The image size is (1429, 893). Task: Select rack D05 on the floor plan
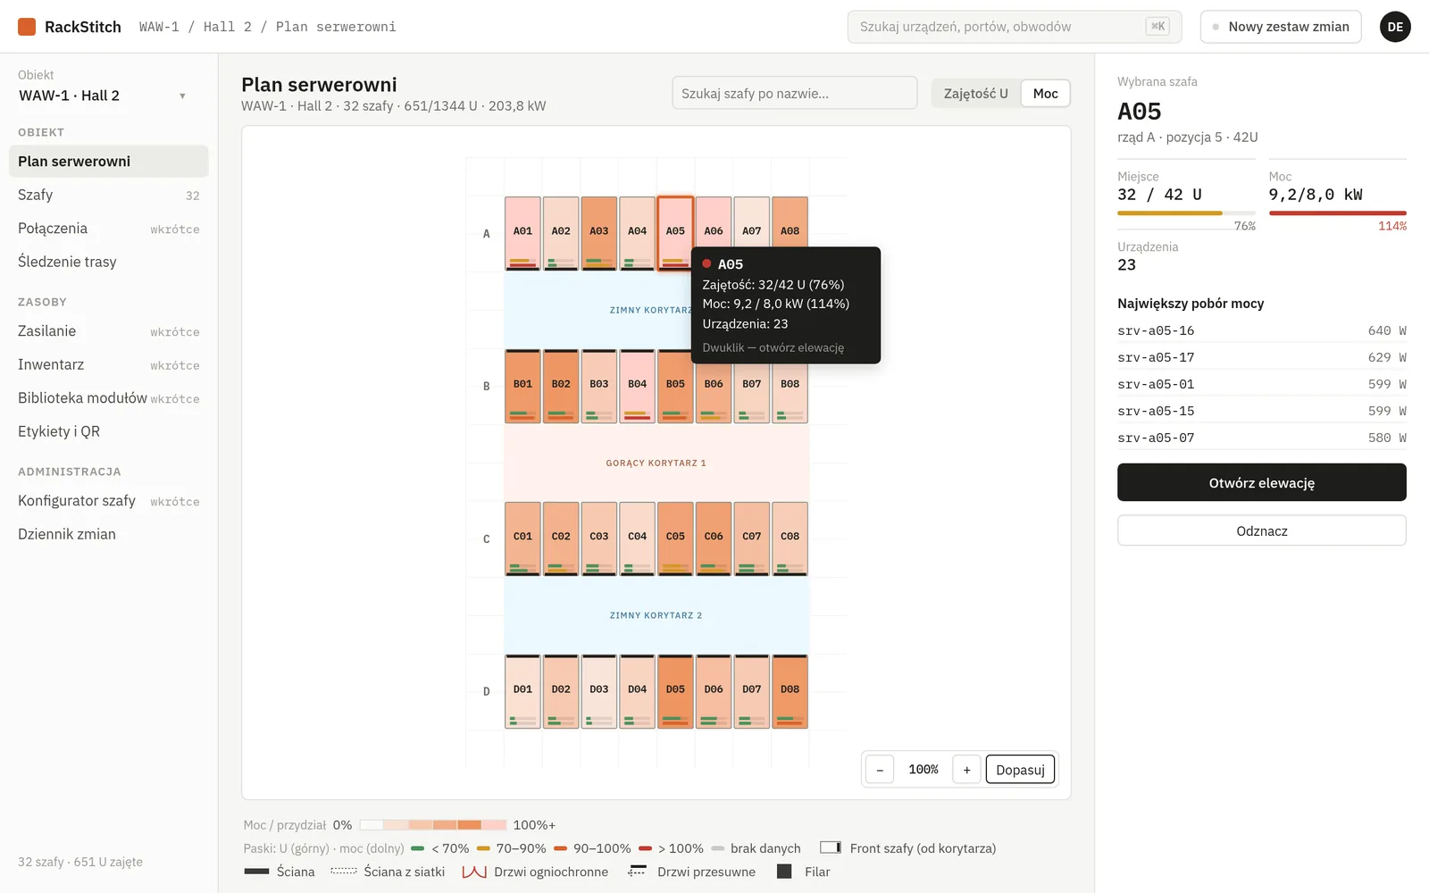tap(675, 691)
